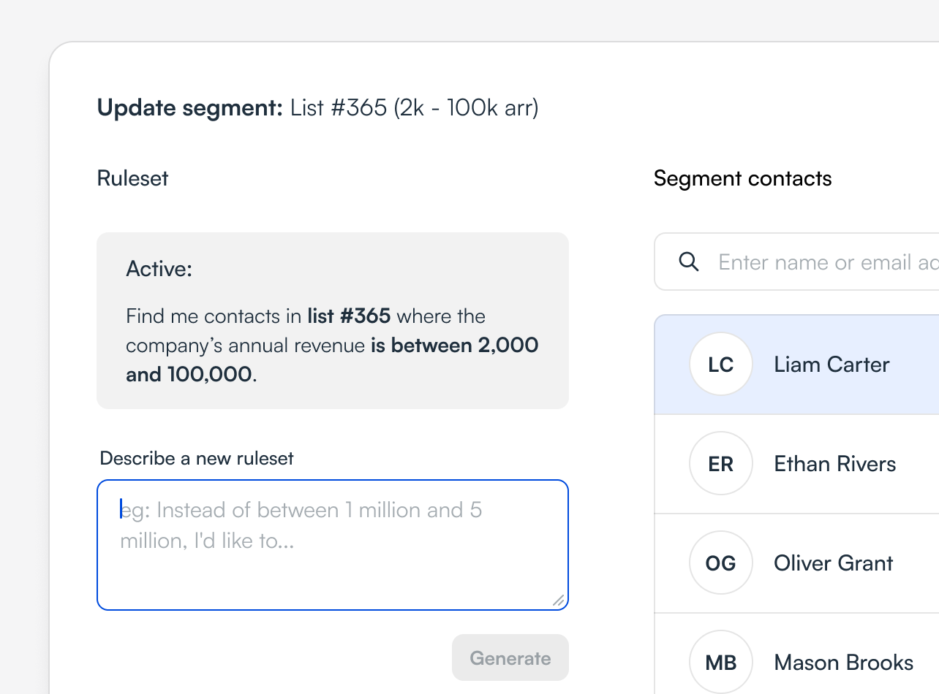Select the Mason Brooks contact row

797,654
